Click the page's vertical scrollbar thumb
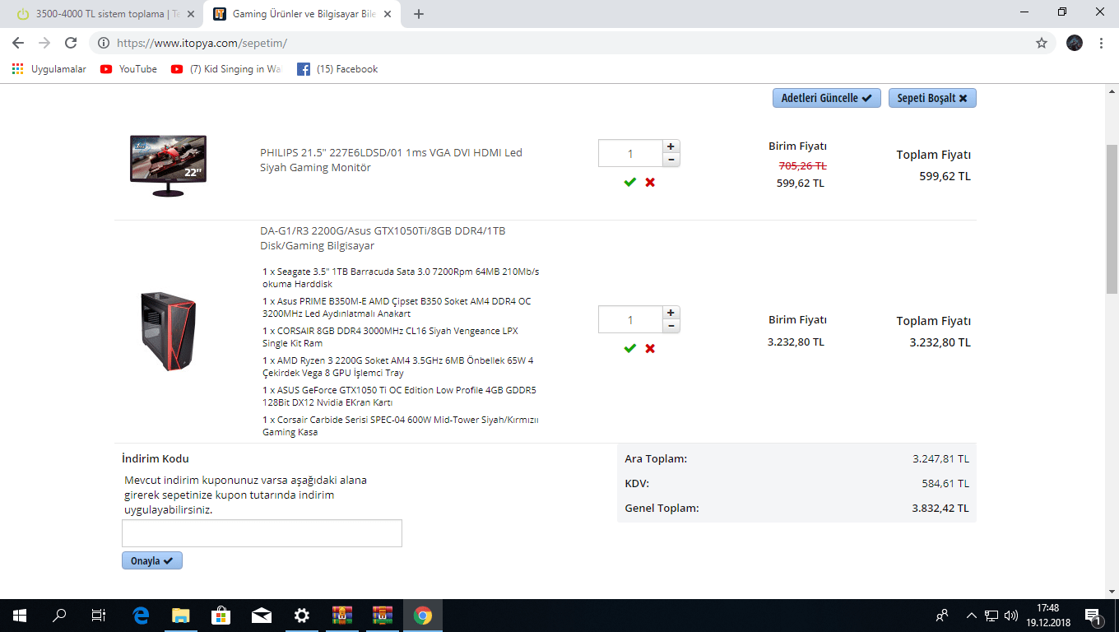The width and height of the screenshot is (1119, 632). tap(1112, 219)
